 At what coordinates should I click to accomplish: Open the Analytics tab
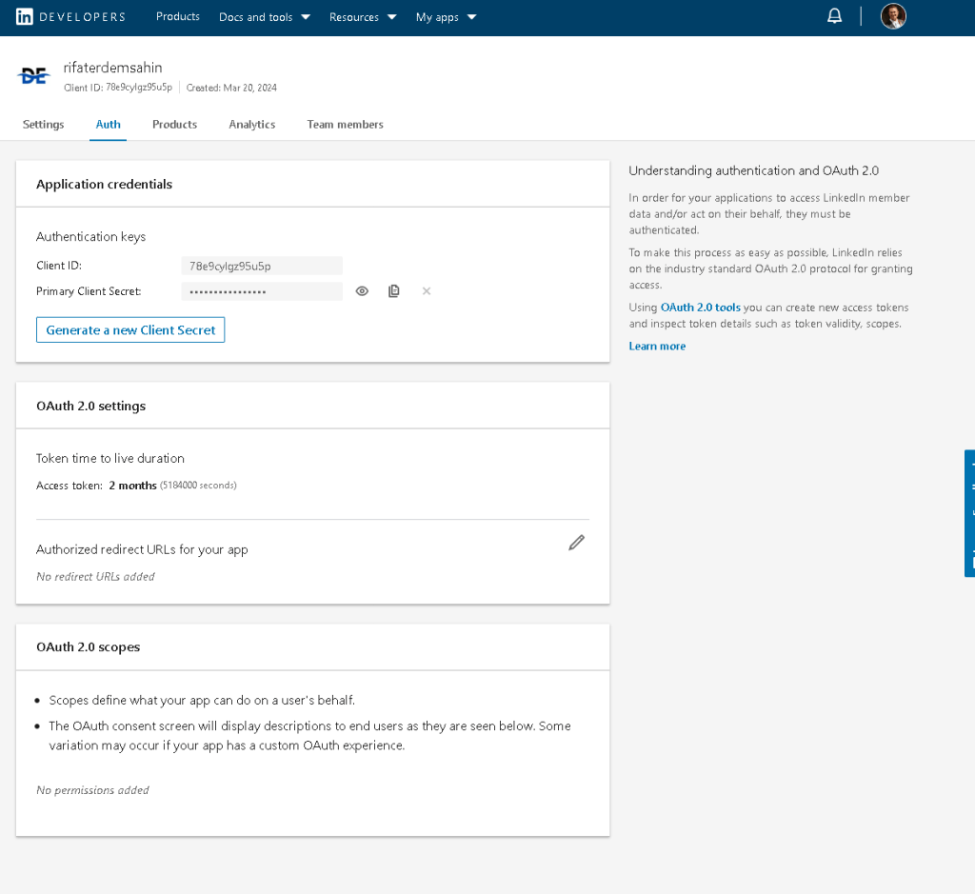click(251, 125)
